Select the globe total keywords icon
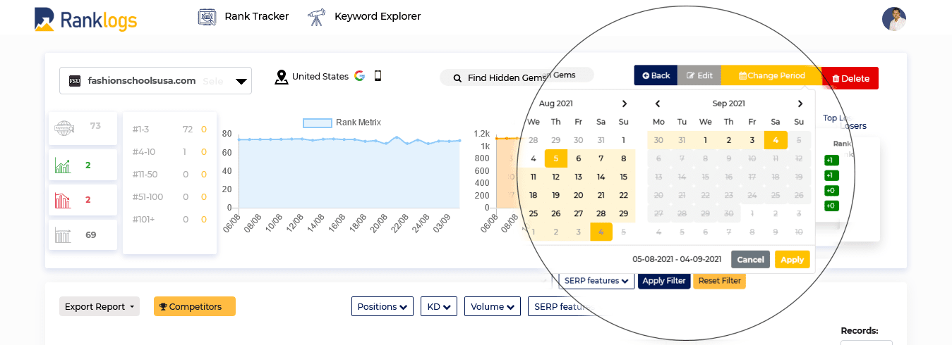 click(x=64, y=128)
